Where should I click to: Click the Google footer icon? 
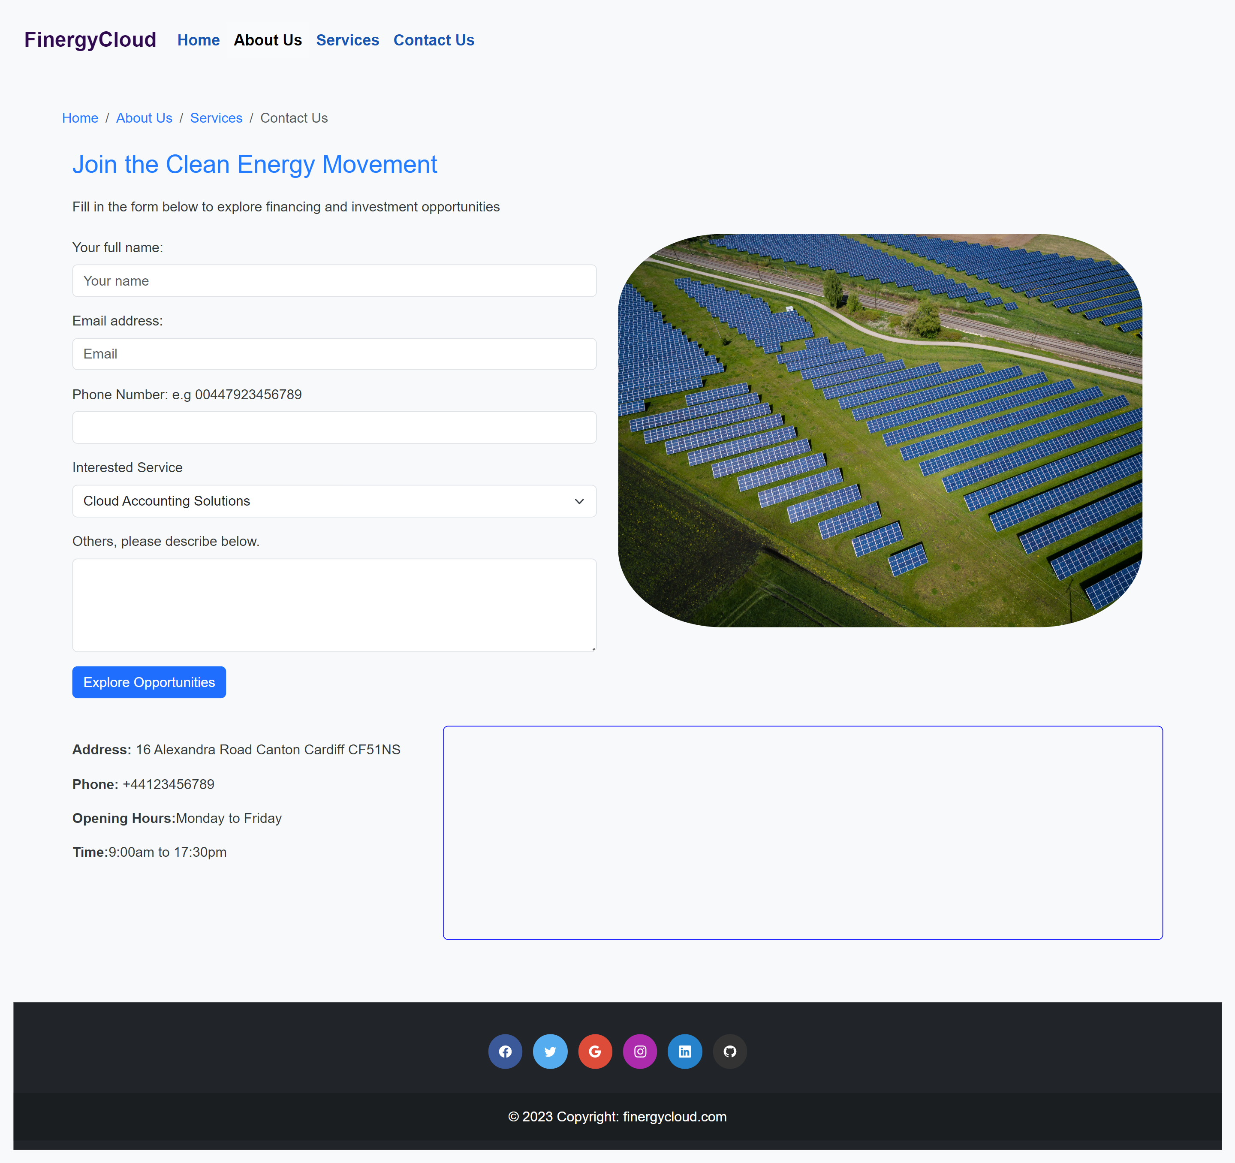tap(595, 1051)
